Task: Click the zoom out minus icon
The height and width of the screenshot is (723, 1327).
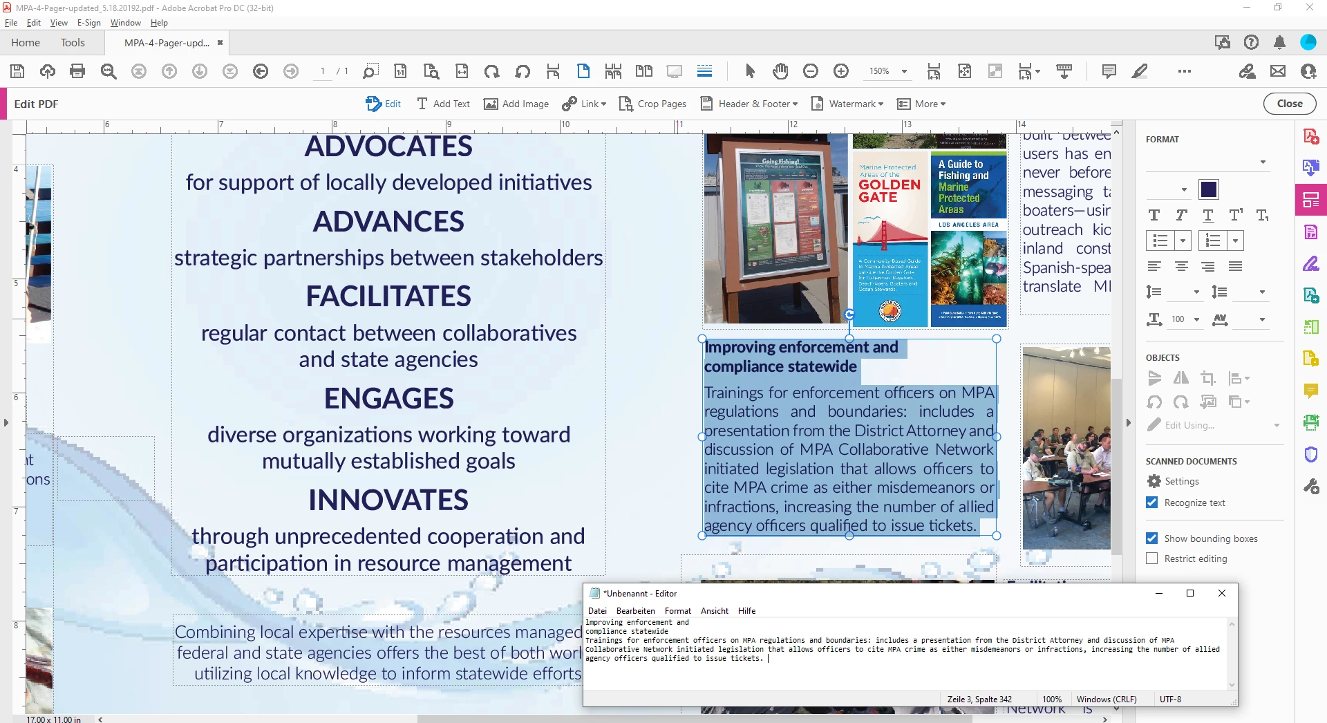Action: pos(811,71)
